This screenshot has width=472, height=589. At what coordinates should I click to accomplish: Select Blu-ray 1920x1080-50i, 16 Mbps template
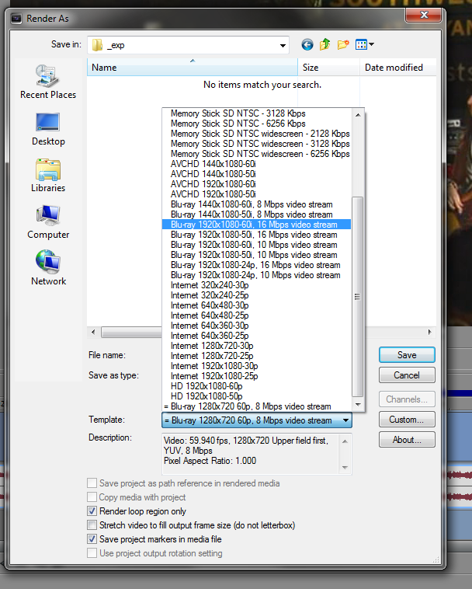click(x=256, y=235)
